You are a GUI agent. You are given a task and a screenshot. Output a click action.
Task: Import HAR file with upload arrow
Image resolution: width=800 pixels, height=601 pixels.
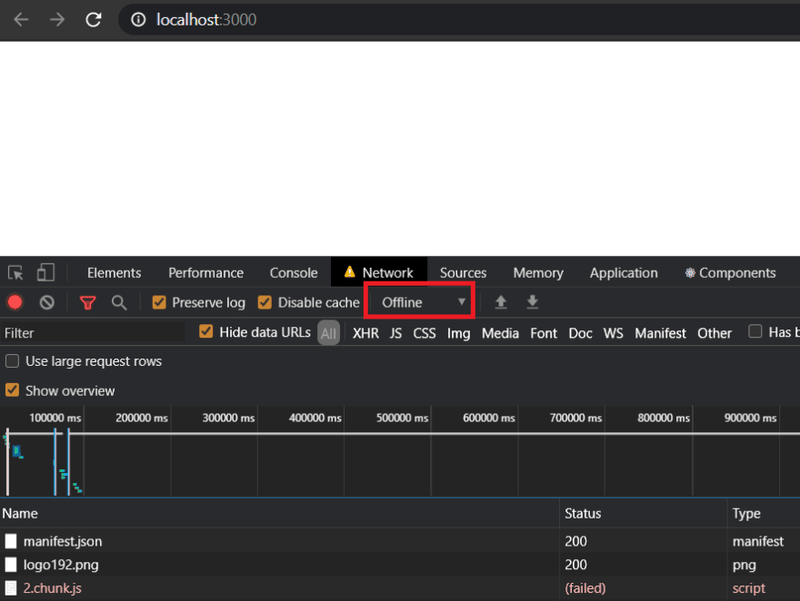(x=501, y=302)
